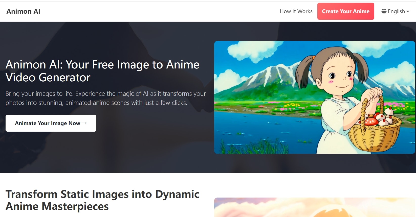Click the partially visible lower preview image
This screenshot has width=416, height=217.
(315, 207)
